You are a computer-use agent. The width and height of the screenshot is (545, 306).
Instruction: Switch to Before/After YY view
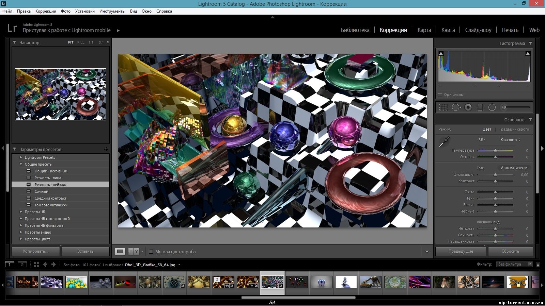[x=134, y=251]
